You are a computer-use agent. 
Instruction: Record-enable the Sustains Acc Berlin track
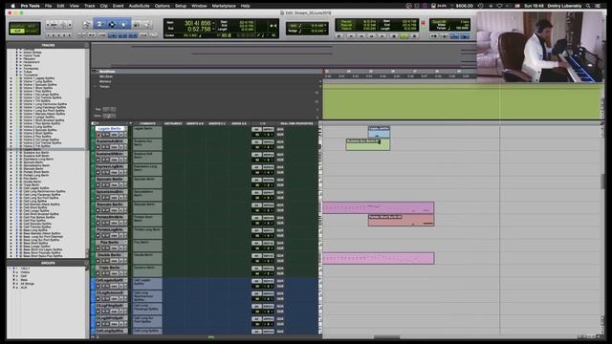[x=98, y=147]
